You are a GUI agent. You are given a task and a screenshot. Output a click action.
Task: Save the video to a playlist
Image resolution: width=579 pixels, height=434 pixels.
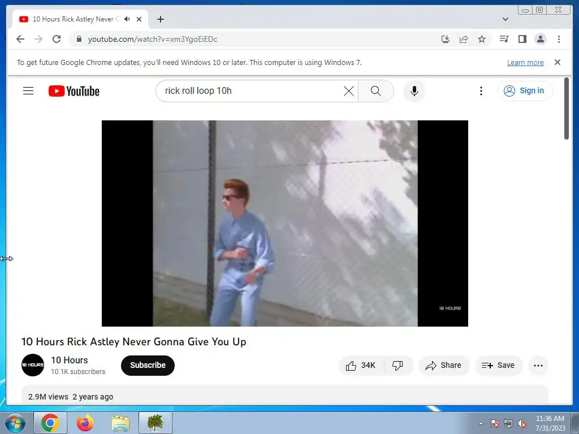tap(499, 366)
